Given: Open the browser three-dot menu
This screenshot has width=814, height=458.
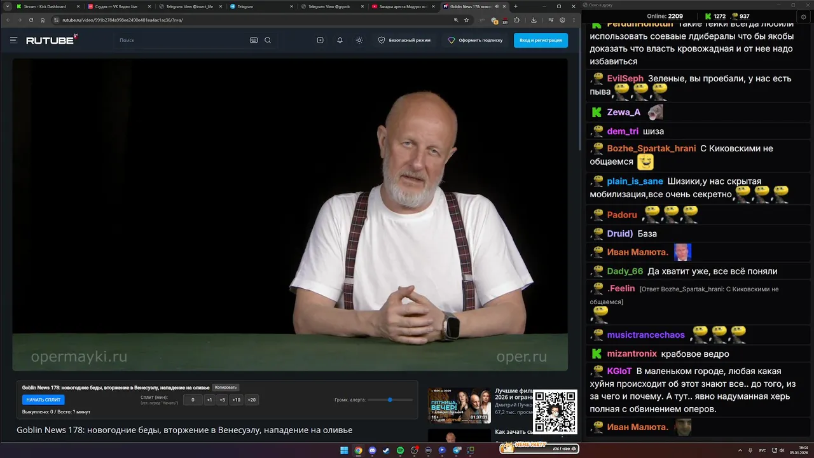Looking at the screenshot, I should click(x=573, y=20).
